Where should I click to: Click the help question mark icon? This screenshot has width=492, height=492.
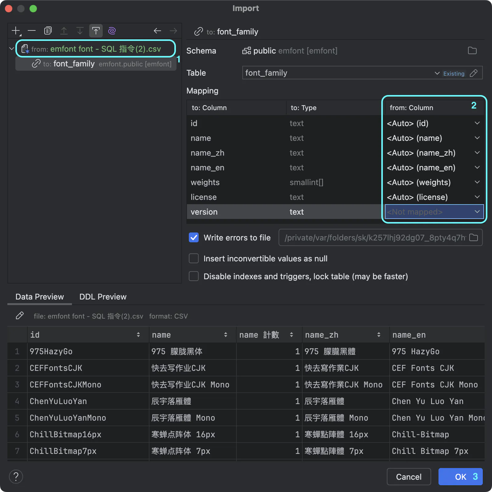click(x=16, y=477)
